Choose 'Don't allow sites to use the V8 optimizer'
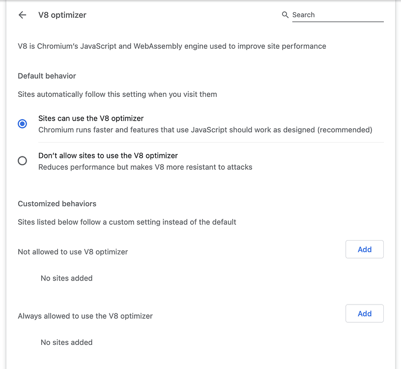401x369 pixels. 22,160
